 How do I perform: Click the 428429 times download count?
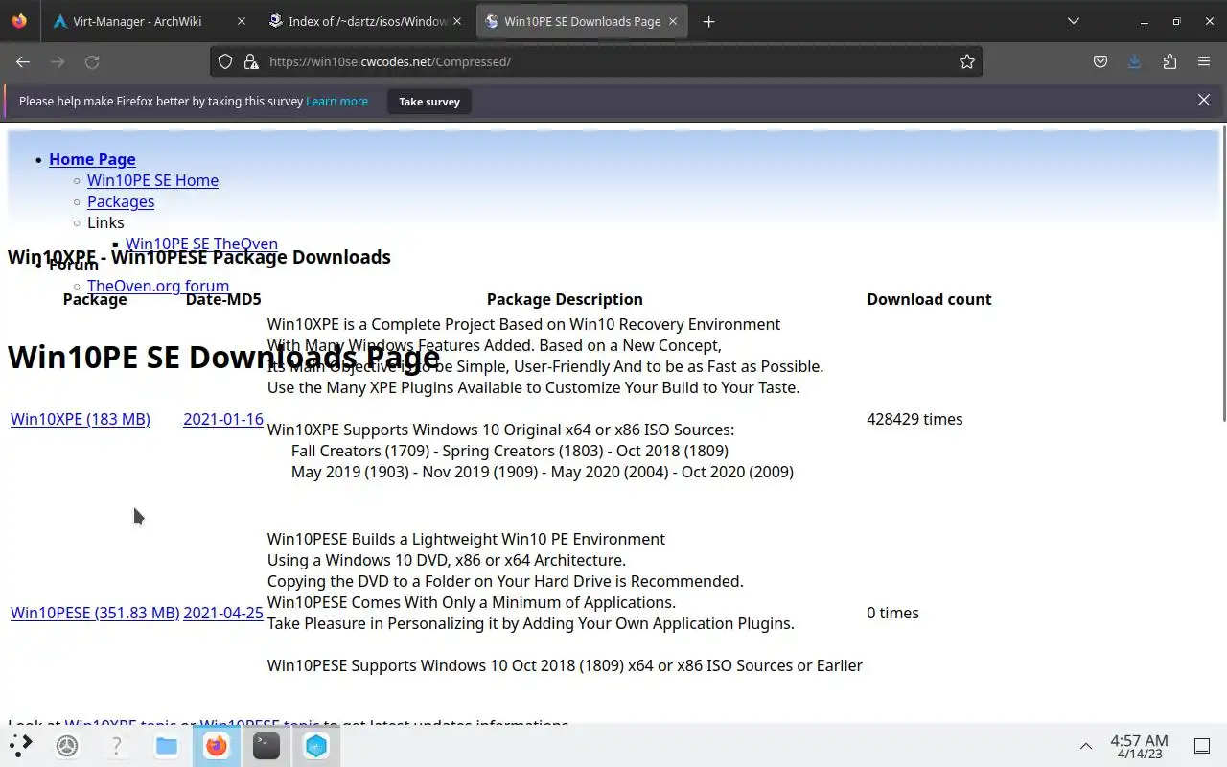pyautogui.click(x=914, y=419)
